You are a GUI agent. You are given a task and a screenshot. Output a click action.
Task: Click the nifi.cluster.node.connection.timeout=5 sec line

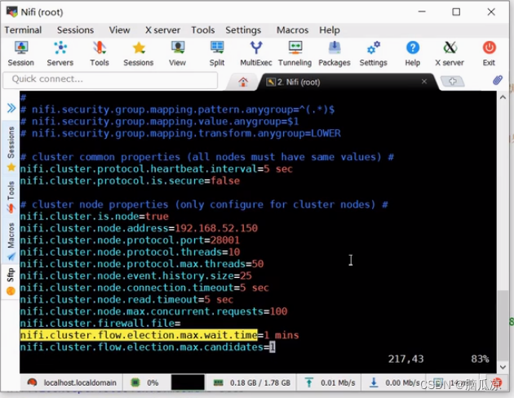coord(144,288)
